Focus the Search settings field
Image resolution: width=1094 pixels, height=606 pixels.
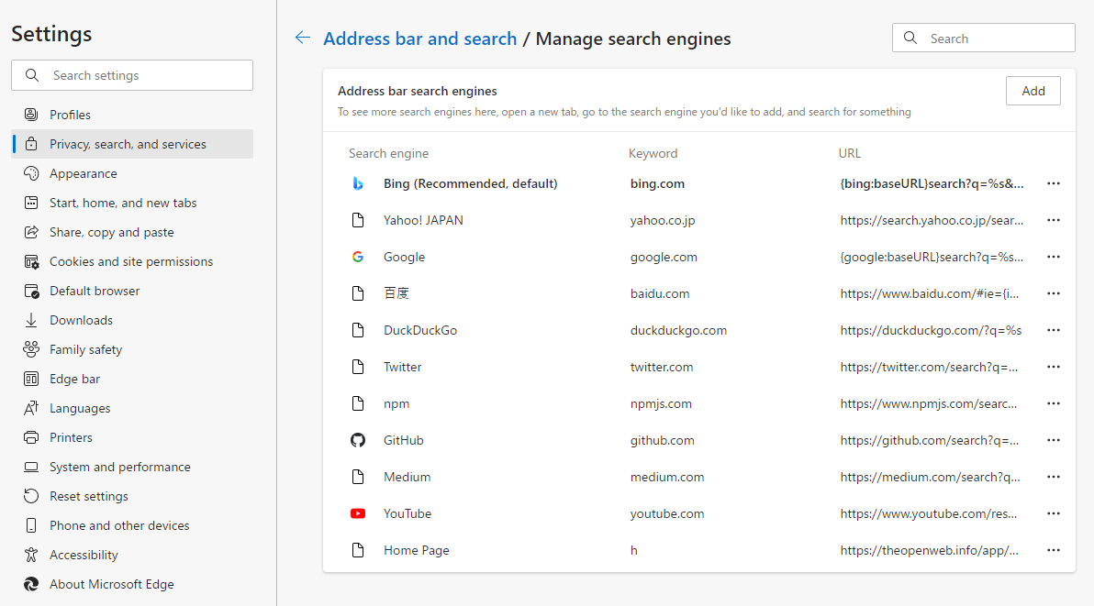pyautogui.click(x=132, y=75)
